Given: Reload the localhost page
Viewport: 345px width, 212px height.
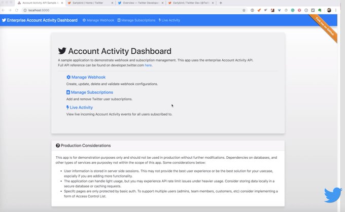Looking at the screenshot, I should [x=17, y=10].
